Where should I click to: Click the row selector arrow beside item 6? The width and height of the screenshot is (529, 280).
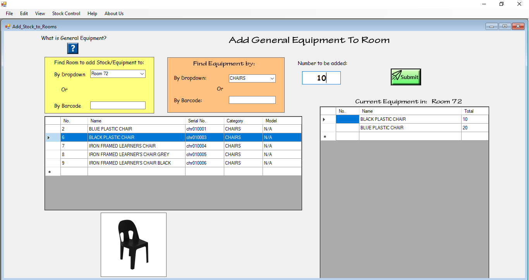pyautogui.click(x=49, y=137)
